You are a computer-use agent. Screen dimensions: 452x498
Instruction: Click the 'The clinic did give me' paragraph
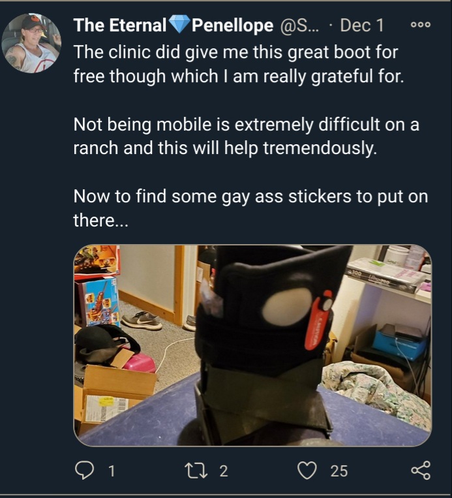point(239,64)
